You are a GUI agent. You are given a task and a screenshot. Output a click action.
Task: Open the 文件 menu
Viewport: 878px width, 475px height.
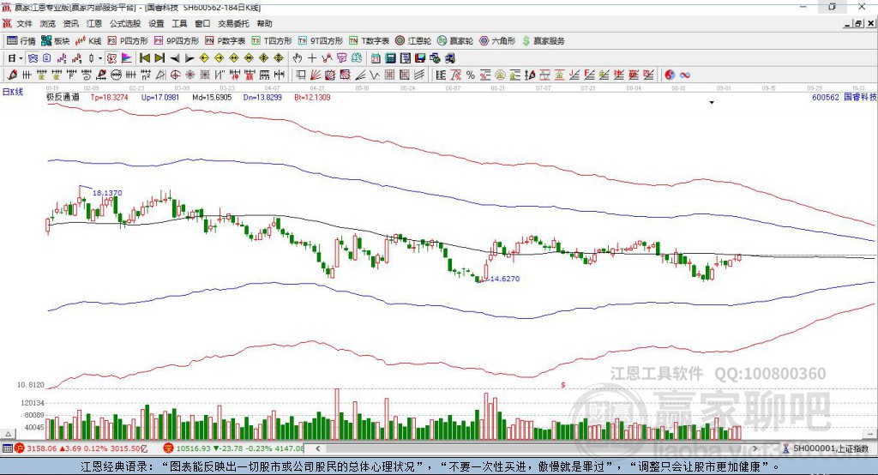tap(24, 23)
